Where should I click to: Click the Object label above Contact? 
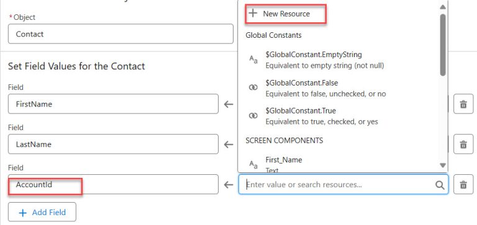(x=24, y=17)
